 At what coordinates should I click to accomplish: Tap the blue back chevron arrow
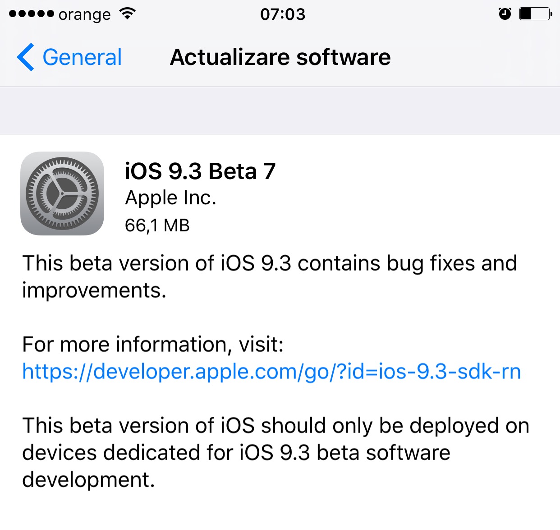(25, 57)
